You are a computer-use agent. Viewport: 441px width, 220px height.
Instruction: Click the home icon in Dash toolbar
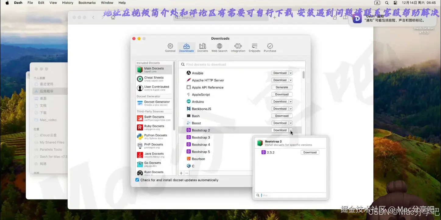[113, 17]
